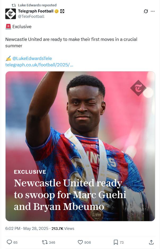Image resolution: width=160 pixels, height=249 pixels.
Task: Repost this tweet using retweet icon
Action: pyautogui.click(x=45, y=242)
